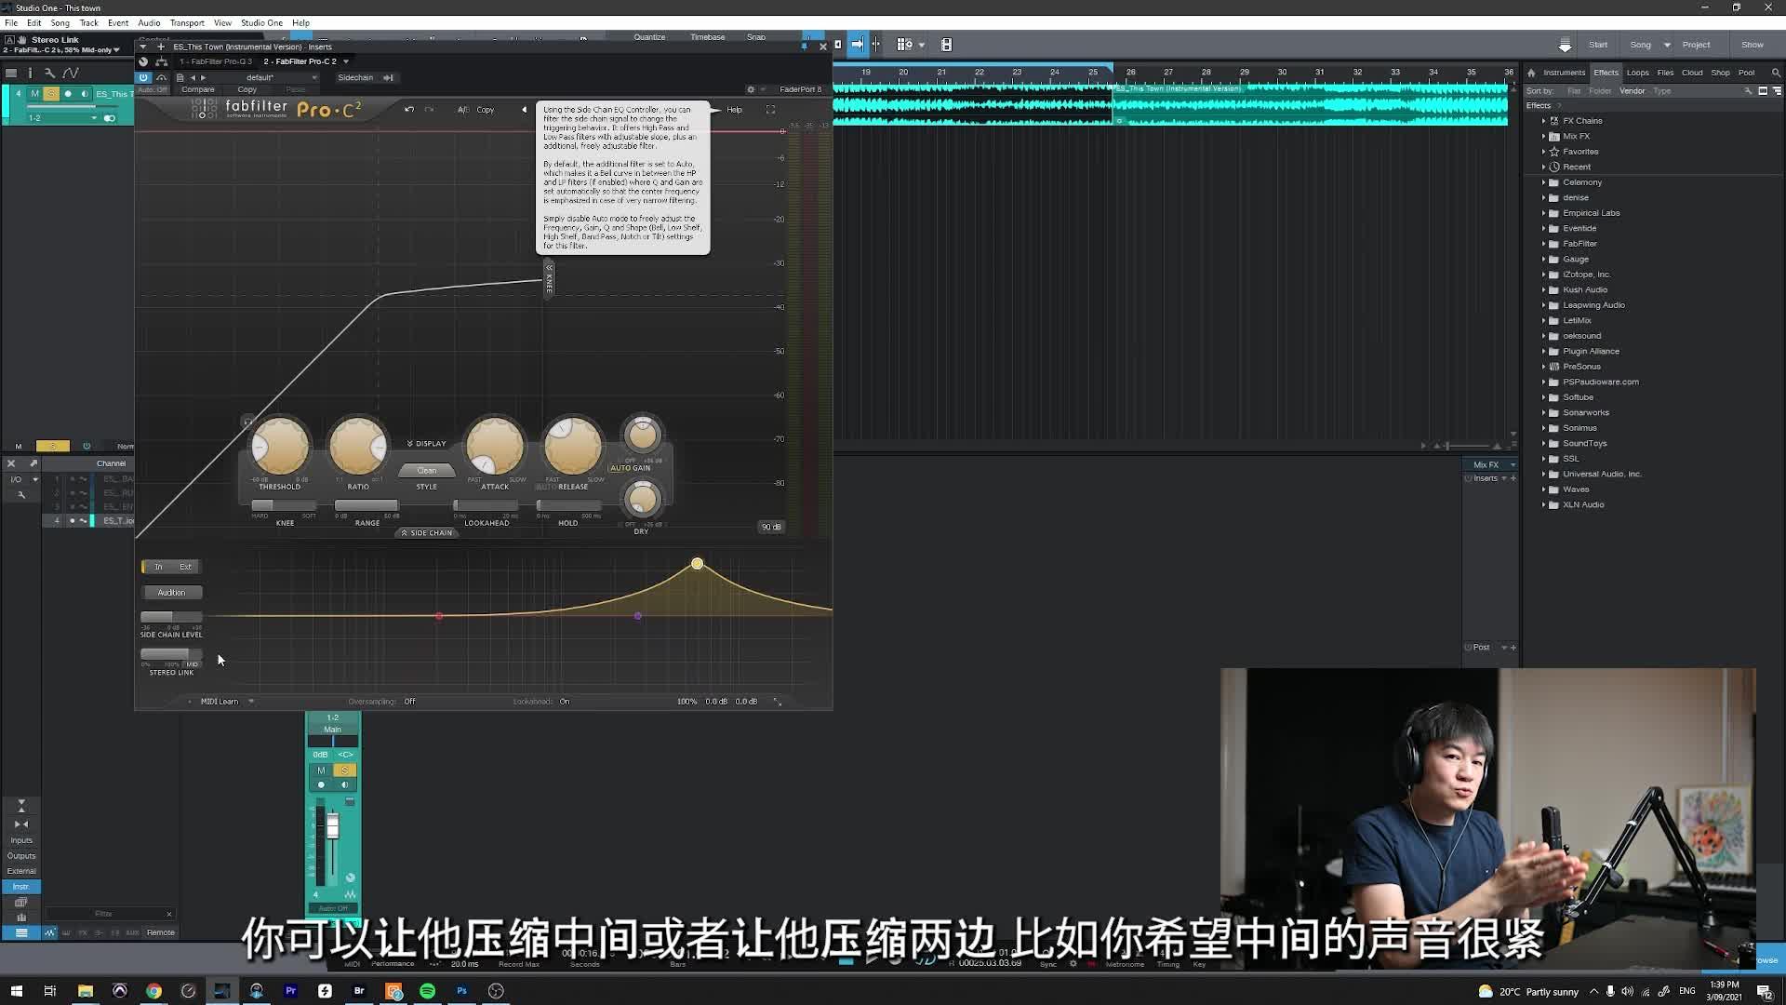
Task: Switch to the Files browser tab
Action: [x=1665, y=73]
